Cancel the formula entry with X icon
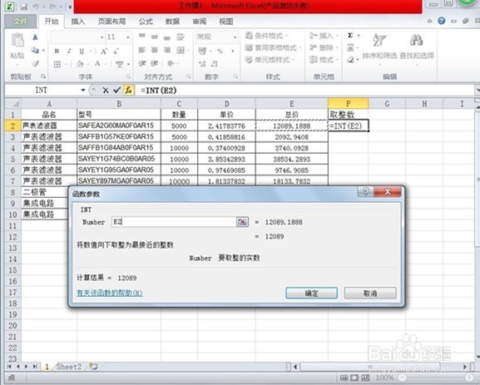The height and width of the screenshot is (385, 480). point(106,91)
